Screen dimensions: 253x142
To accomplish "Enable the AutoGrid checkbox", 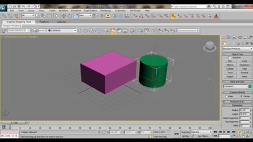I will [x=230, y=58].
